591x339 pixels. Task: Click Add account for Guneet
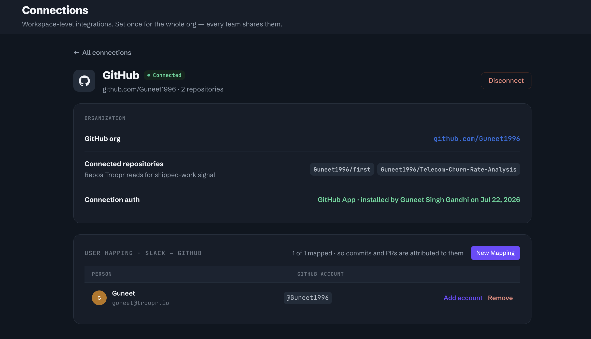(463, 298)
